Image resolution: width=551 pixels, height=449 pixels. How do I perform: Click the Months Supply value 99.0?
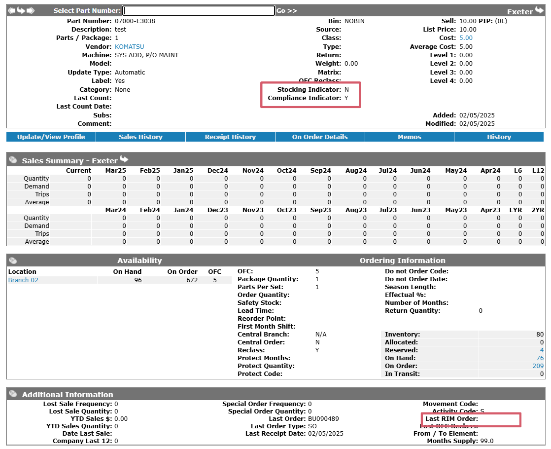point(487,441)
